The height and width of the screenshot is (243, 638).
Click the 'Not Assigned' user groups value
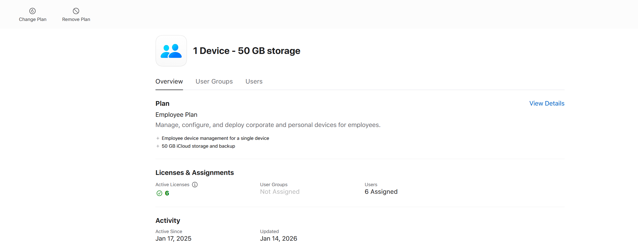click(x=280, y=192)
